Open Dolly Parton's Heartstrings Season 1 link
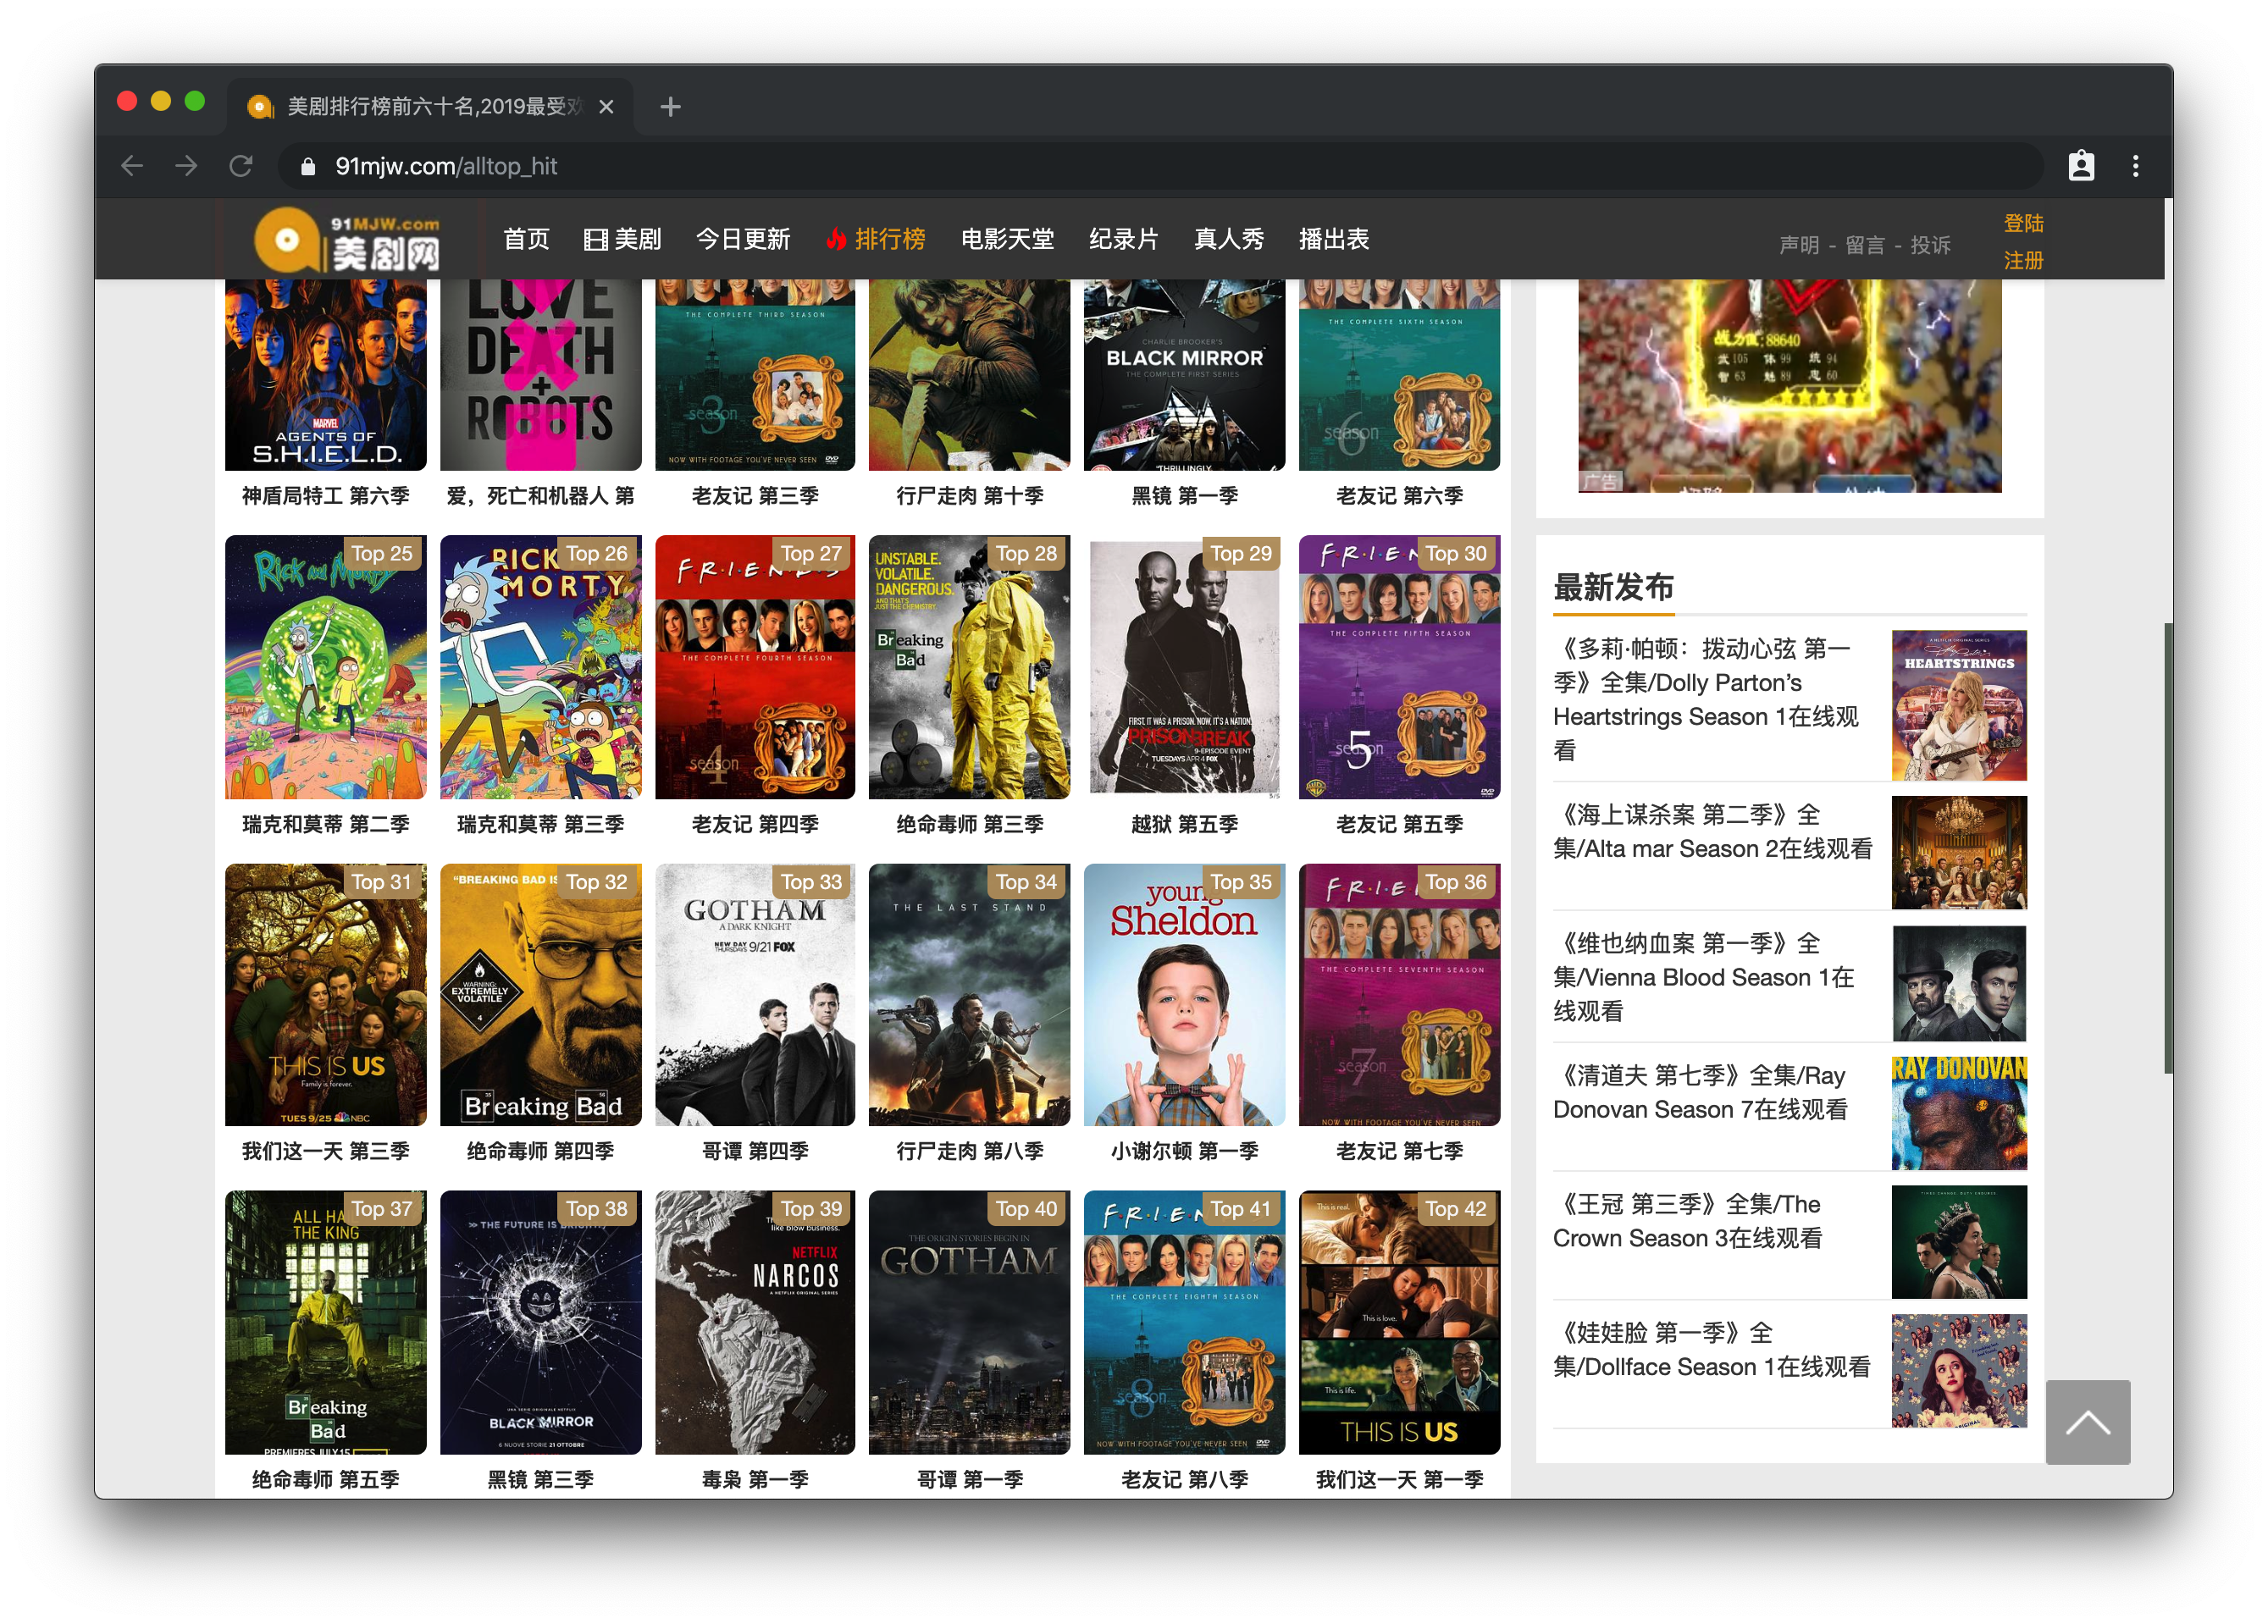 click(1706, 699)
